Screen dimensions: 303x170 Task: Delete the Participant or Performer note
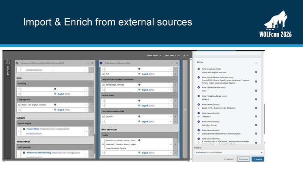point(256,82)
